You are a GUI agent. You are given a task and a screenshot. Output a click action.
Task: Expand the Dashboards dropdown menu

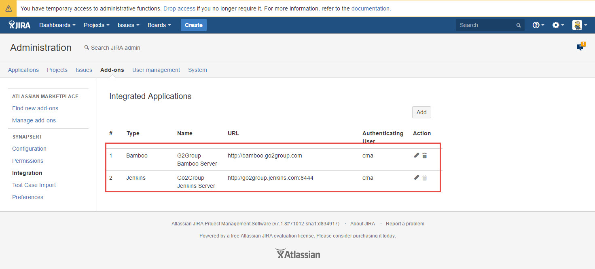57,25
